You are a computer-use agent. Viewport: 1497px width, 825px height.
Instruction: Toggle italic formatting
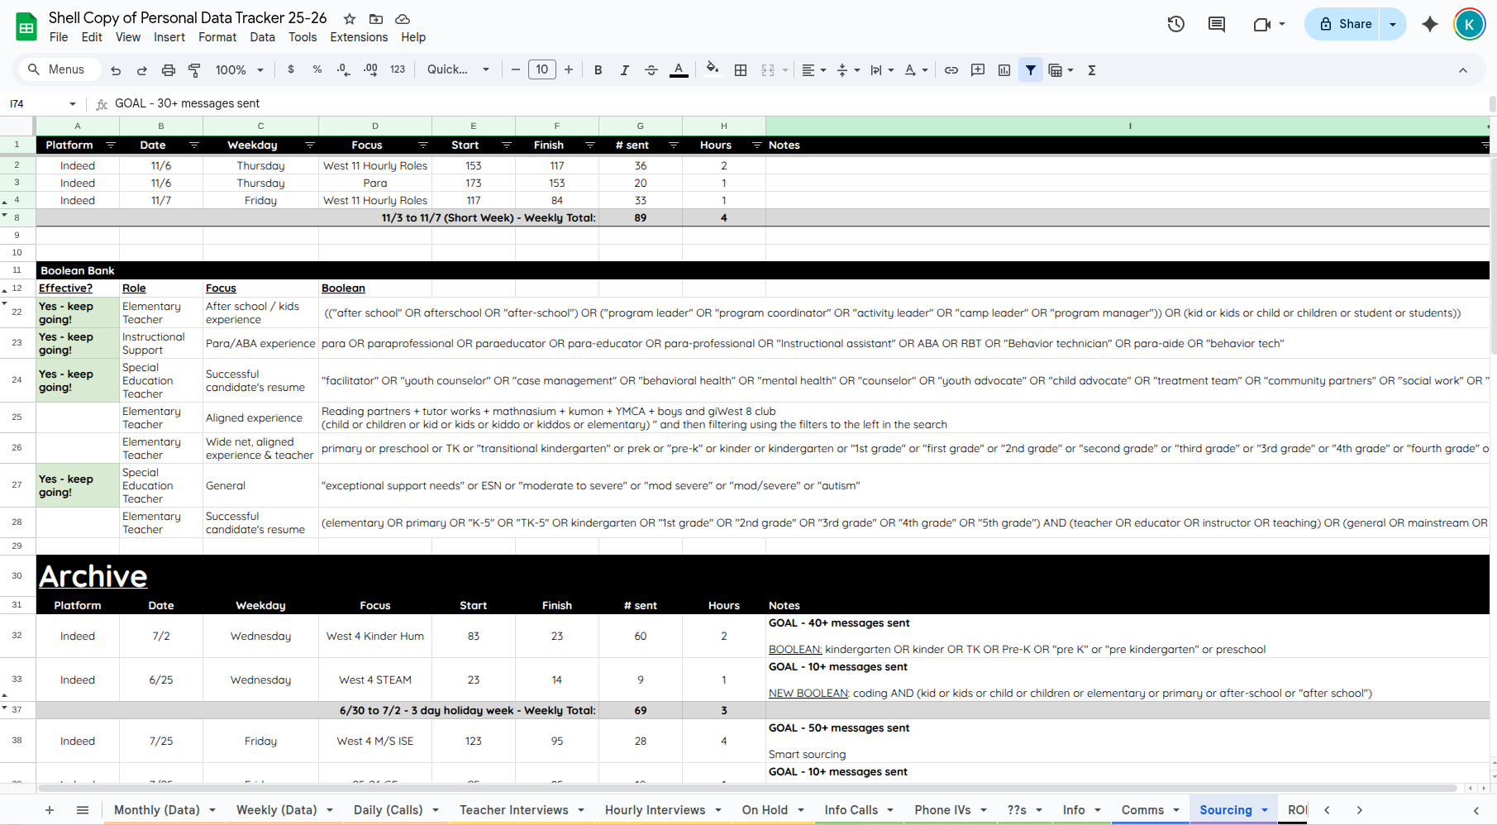(624, 69)
